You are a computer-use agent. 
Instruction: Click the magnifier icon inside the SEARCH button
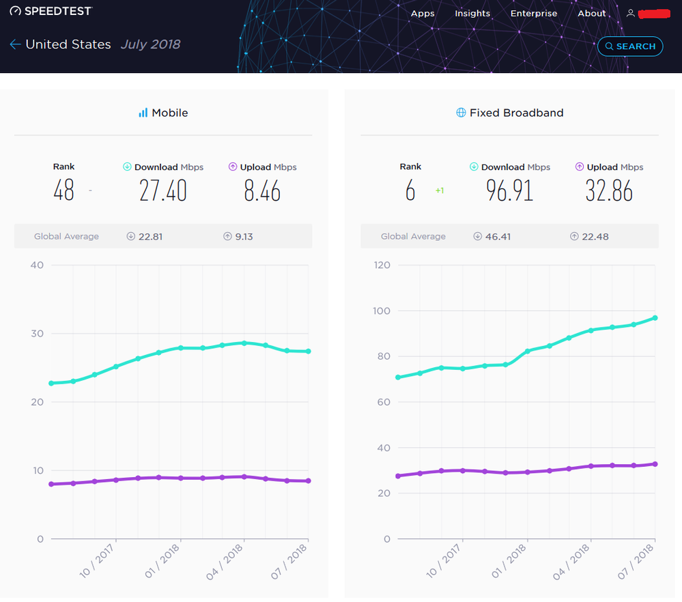608,46
